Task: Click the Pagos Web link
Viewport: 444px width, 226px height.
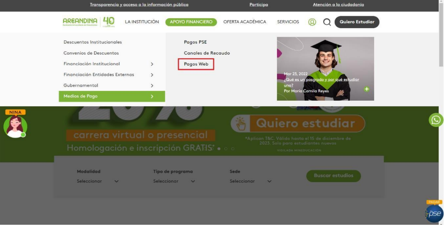Action: pos(196,64)
